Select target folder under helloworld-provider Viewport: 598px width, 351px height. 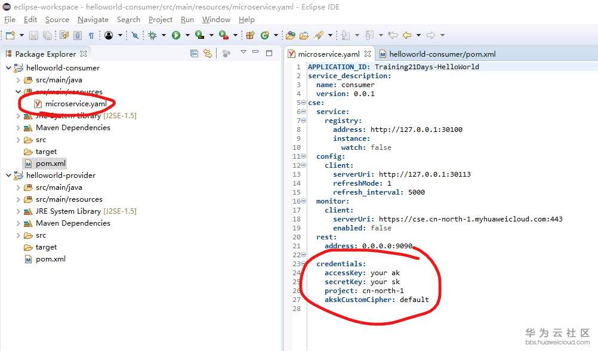[46, 247]
